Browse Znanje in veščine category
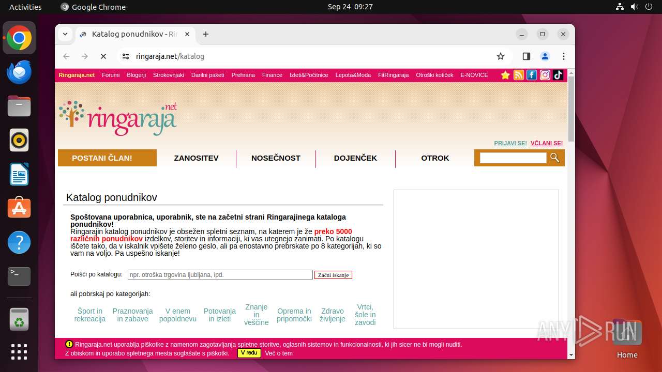662x372 pixels. pos(257,315)
